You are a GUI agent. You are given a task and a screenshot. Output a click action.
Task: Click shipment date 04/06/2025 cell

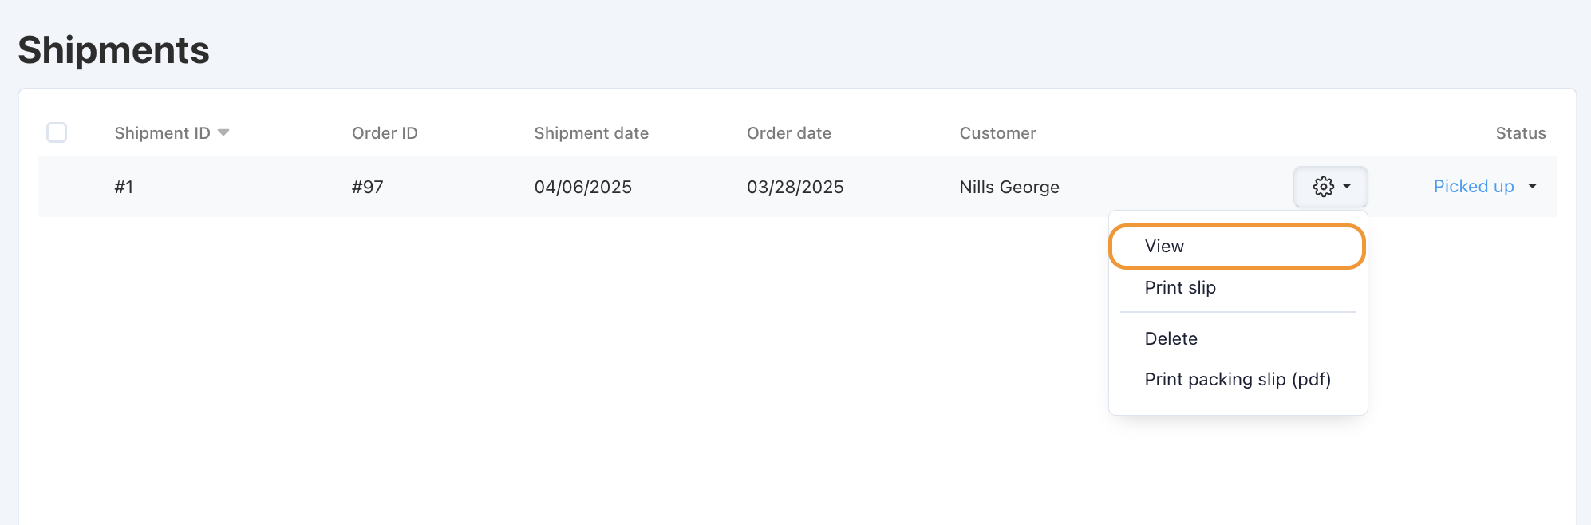click(582, 187)
